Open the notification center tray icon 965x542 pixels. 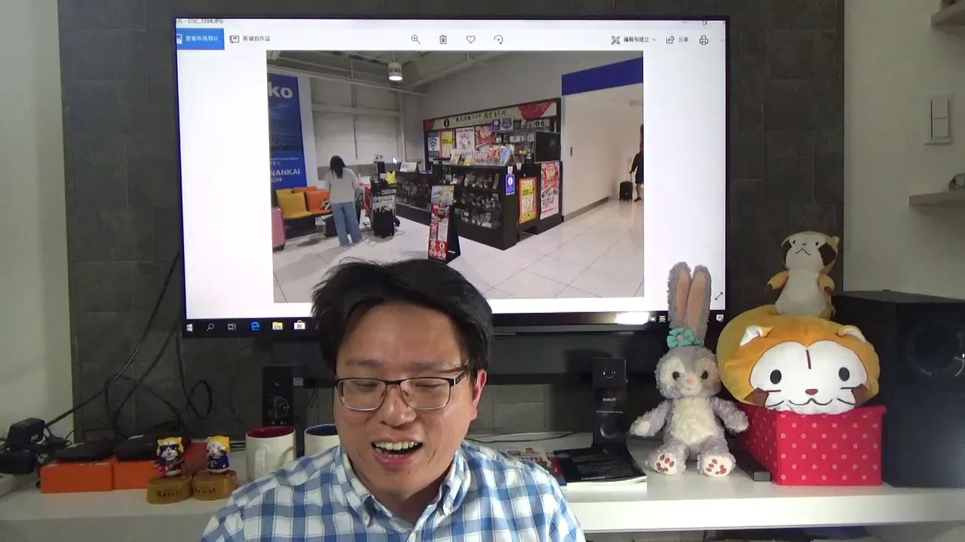point(720,317)
